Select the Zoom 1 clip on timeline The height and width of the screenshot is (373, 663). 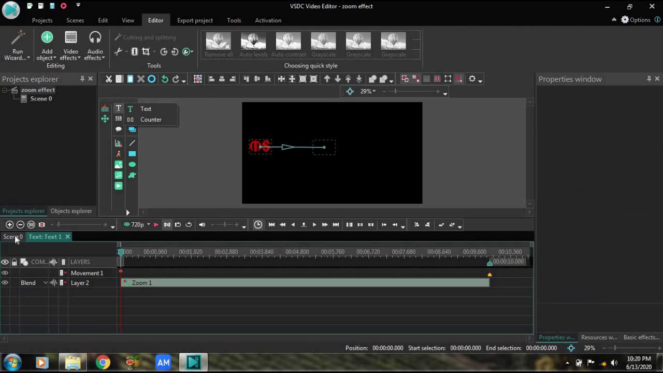pos(305,283)
